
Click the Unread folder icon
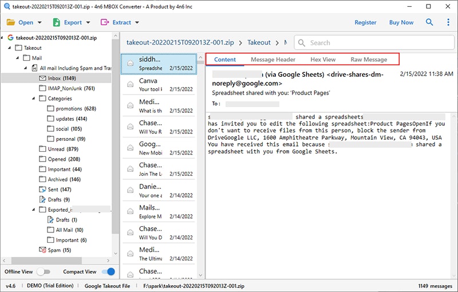click(x=42, y=149)
